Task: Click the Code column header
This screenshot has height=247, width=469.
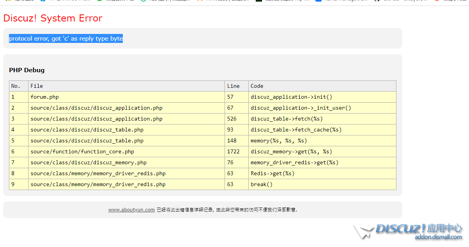Action: [257, 86]
